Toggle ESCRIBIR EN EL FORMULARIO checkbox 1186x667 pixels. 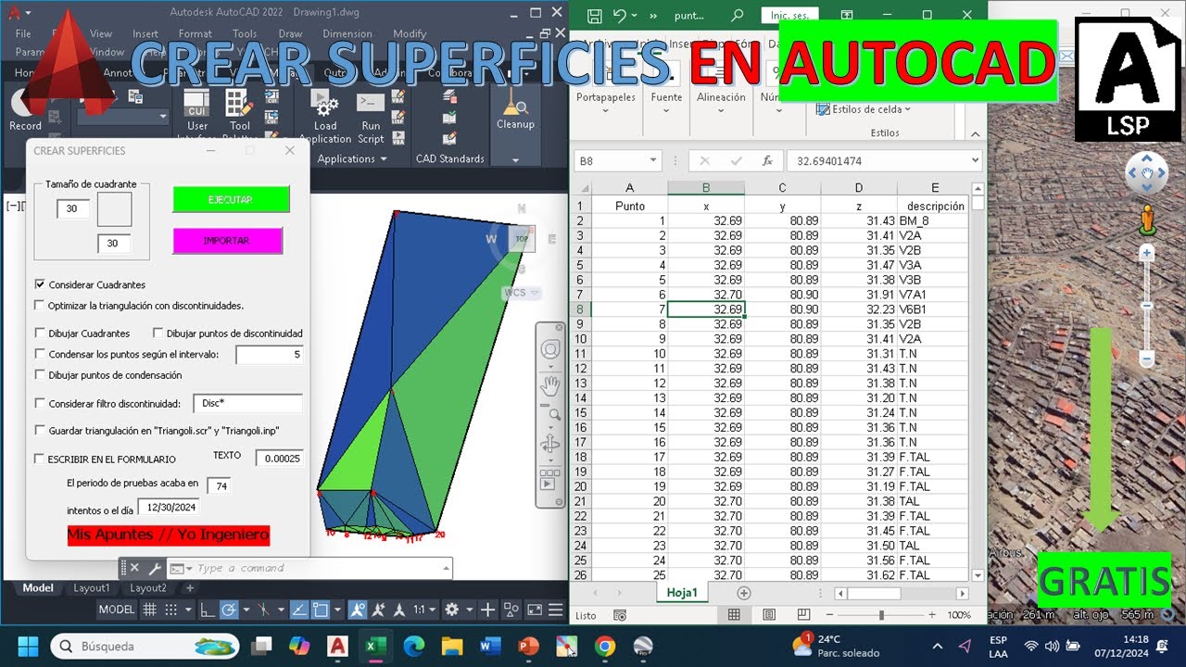[39, 459]
